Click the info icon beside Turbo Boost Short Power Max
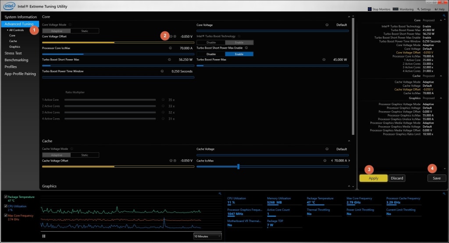 [170, 60]
